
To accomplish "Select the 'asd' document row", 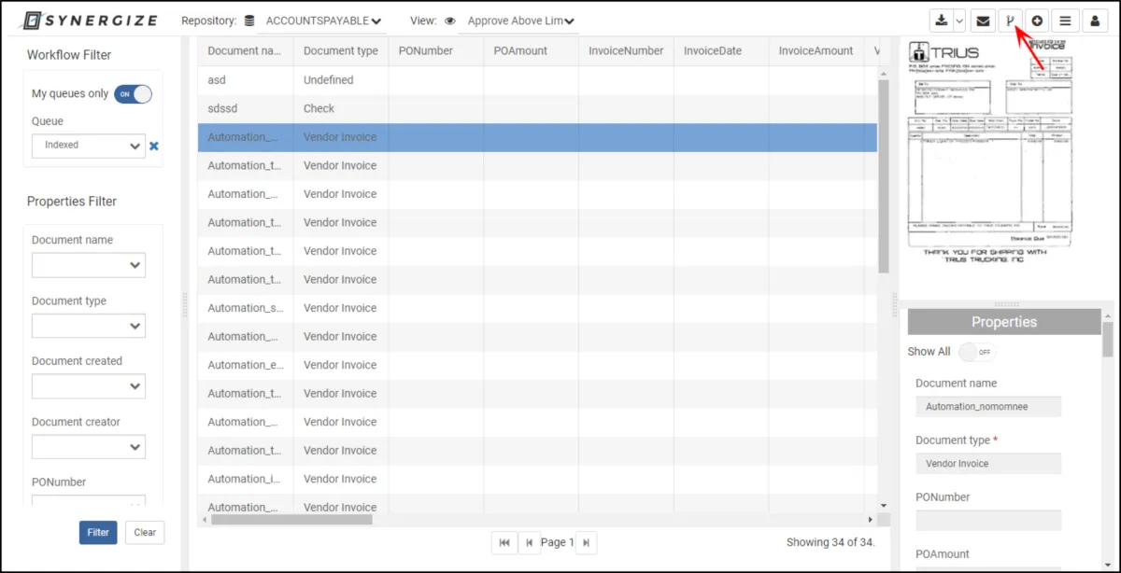I will pyautogui.click(x=537, y=80).
